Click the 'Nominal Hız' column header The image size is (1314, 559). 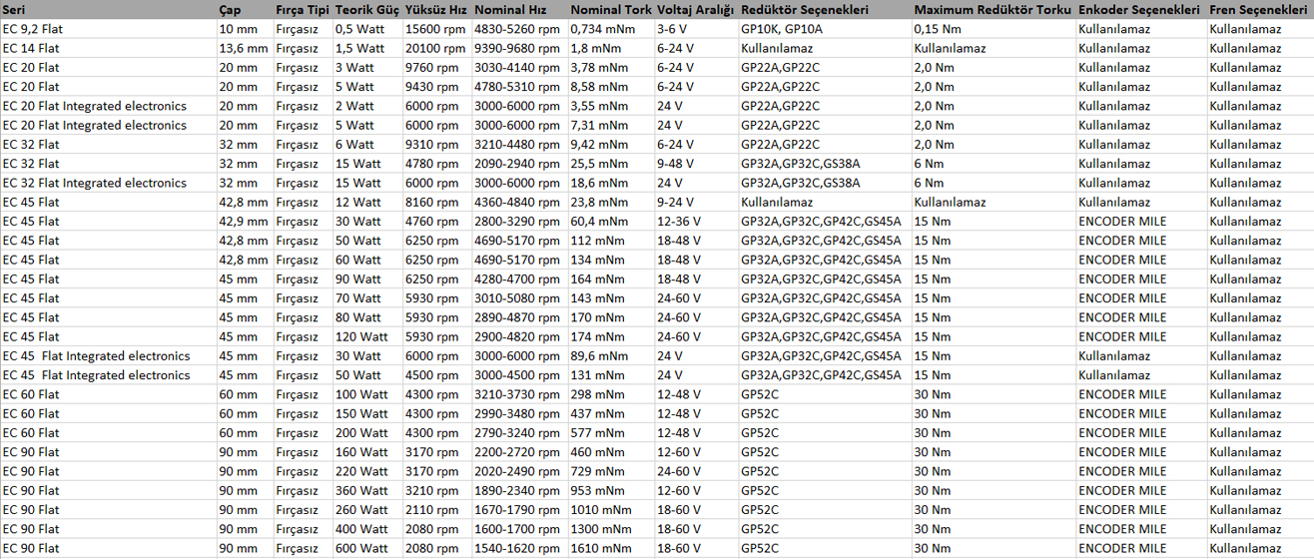pos(519,10)
